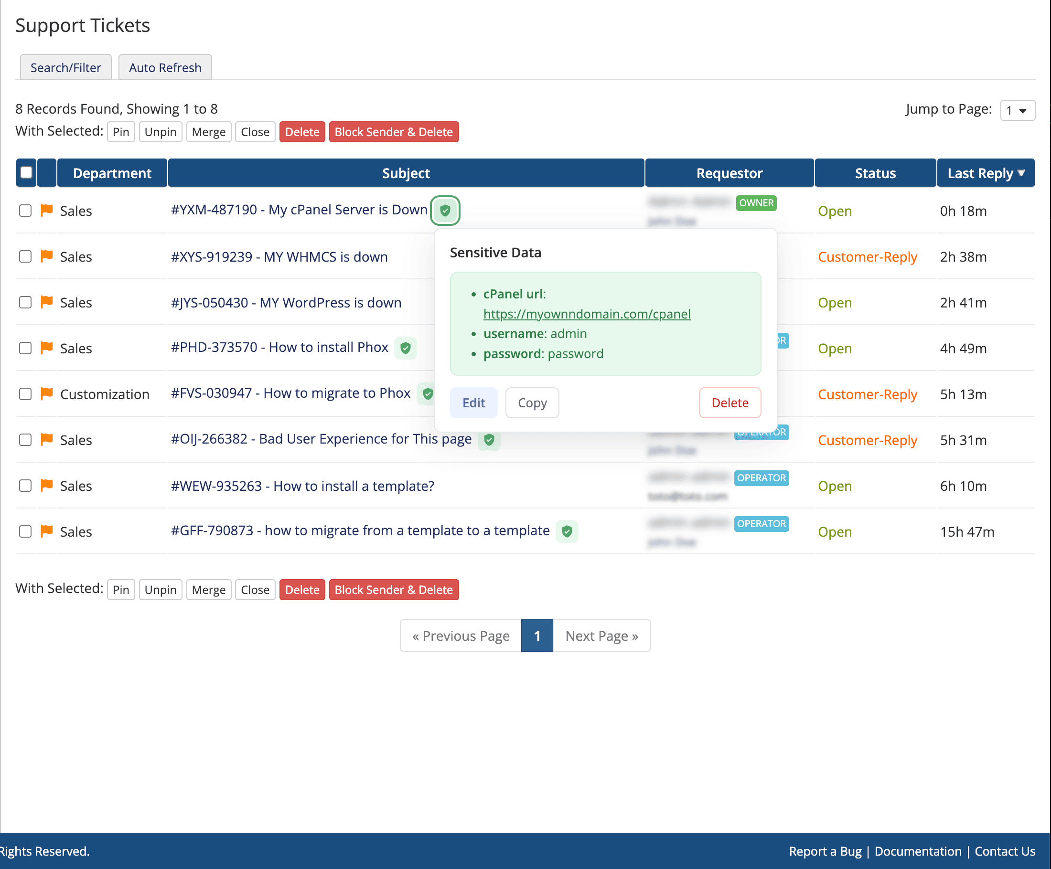Open ticket #WEW-935263 How to install a template
This screenshot has height=869, width=1051.
[x=302, y=486]
